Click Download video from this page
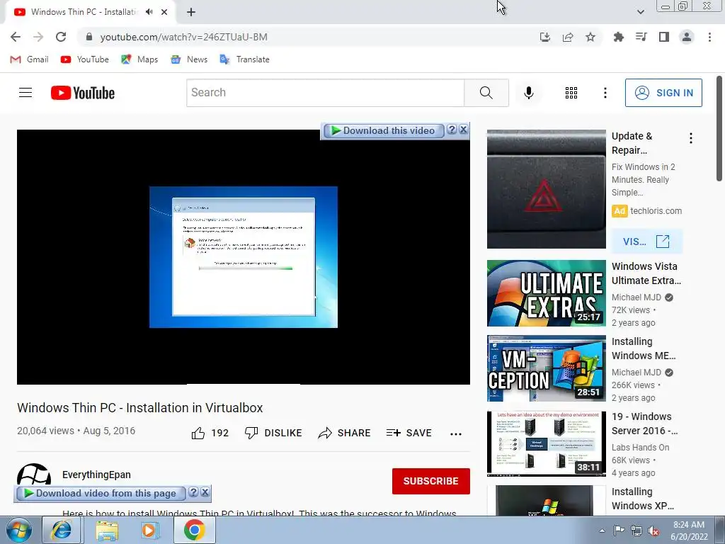725x544 pixels. [x=101, y=493]
